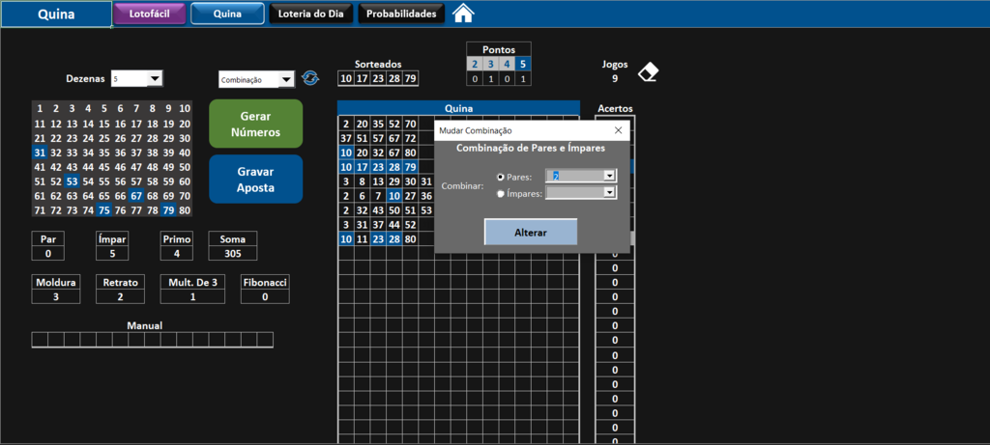990x445 pixels.
Task: Click the Quina table header bar
Action: 458,108
